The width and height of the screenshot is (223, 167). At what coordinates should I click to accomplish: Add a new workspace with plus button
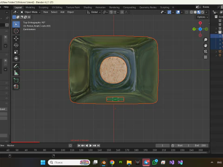pyautogui.click(x=173, y=7)
